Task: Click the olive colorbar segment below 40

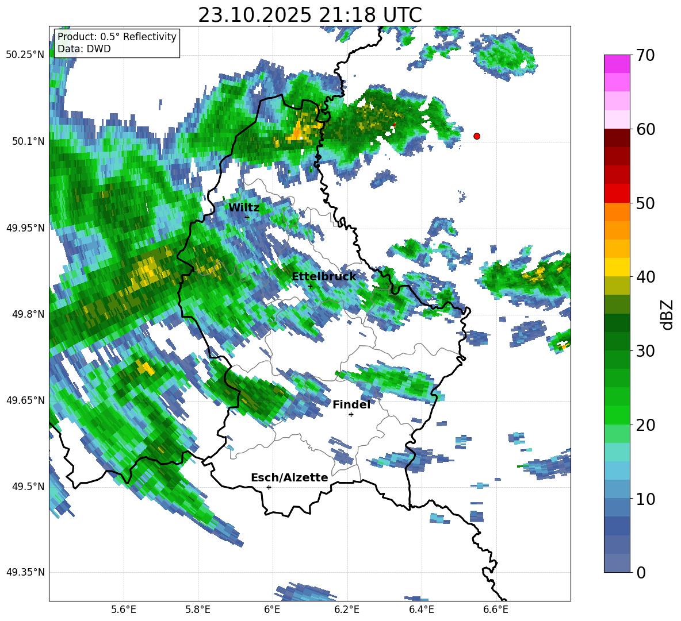Action: click(x=617, y=286)
